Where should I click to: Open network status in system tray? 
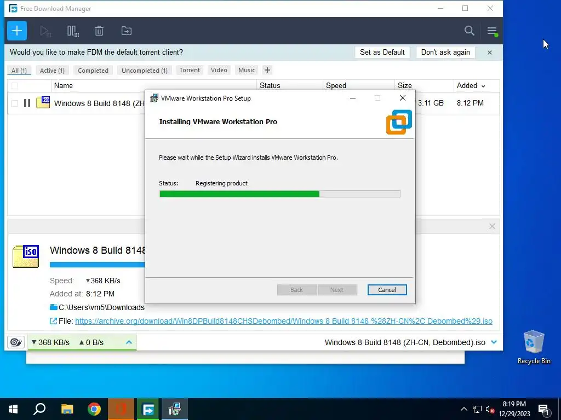click(477, 409)
